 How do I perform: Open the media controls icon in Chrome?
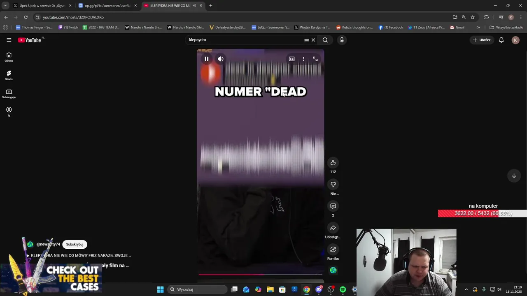(501, 17)
